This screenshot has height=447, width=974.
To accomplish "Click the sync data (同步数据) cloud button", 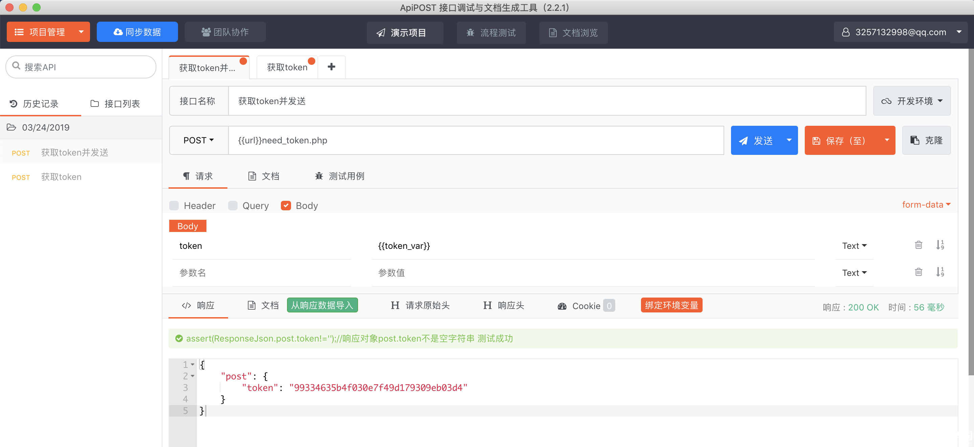I will pos(137,32).
